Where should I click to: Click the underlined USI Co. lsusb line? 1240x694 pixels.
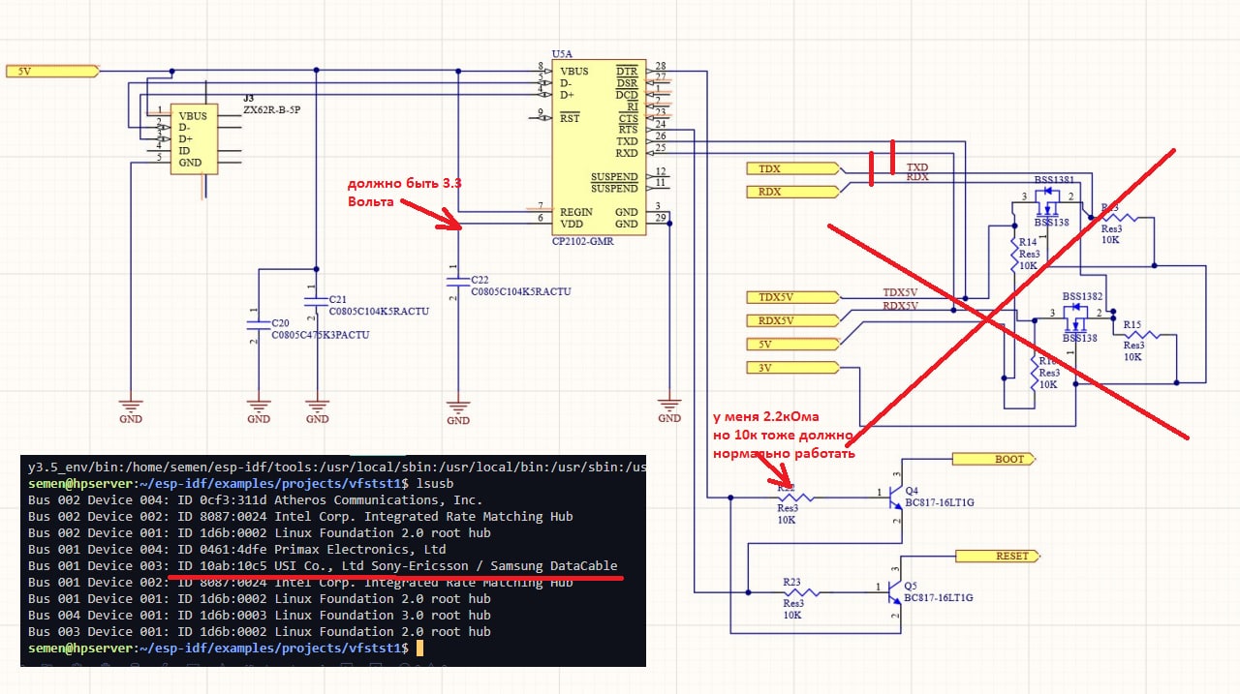pyautogui.click(x=323, y=566)
